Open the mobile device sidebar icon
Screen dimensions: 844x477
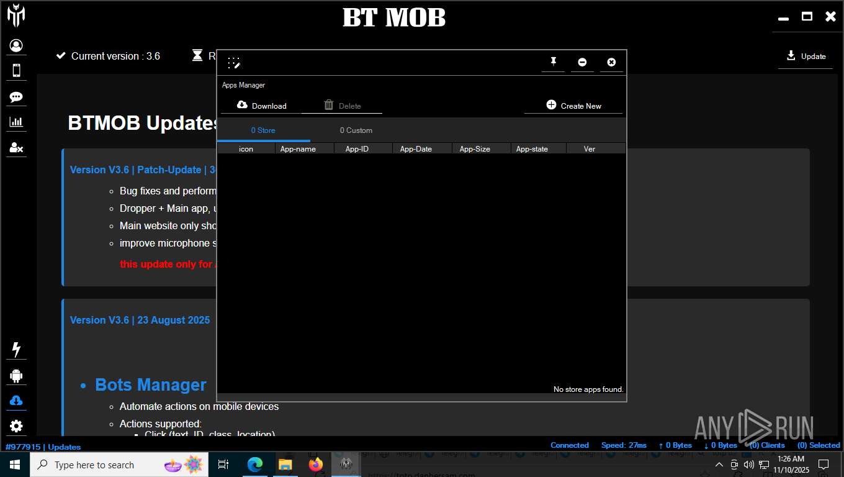[16, 70]
